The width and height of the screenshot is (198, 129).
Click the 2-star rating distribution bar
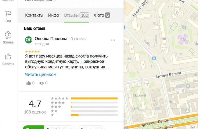point(94,111)
